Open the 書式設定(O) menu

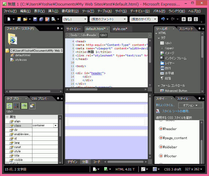69,11
